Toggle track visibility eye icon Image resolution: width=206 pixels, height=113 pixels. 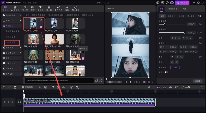pos(8,102)
